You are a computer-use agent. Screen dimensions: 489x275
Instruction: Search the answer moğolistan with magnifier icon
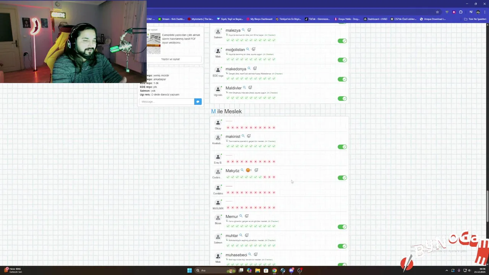[248, 49]
